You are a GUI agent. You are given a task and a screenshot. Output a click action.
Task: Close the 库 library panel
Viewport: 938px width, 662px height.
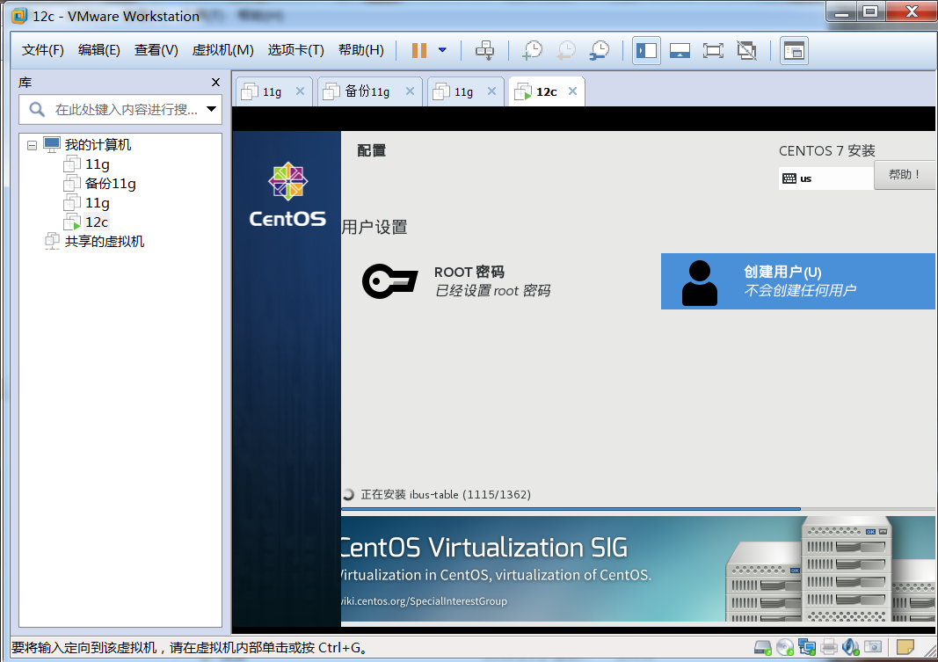tap(216, 82)
